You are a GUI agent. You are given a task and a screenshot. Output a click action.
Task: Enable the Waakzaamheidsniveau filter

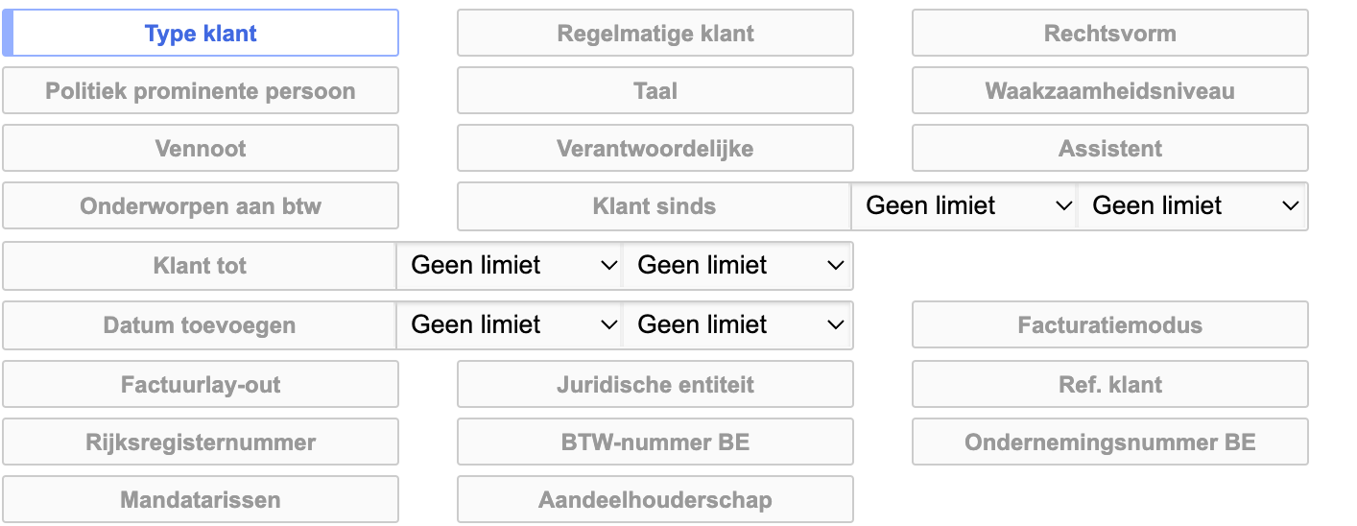pos(1109,92)
